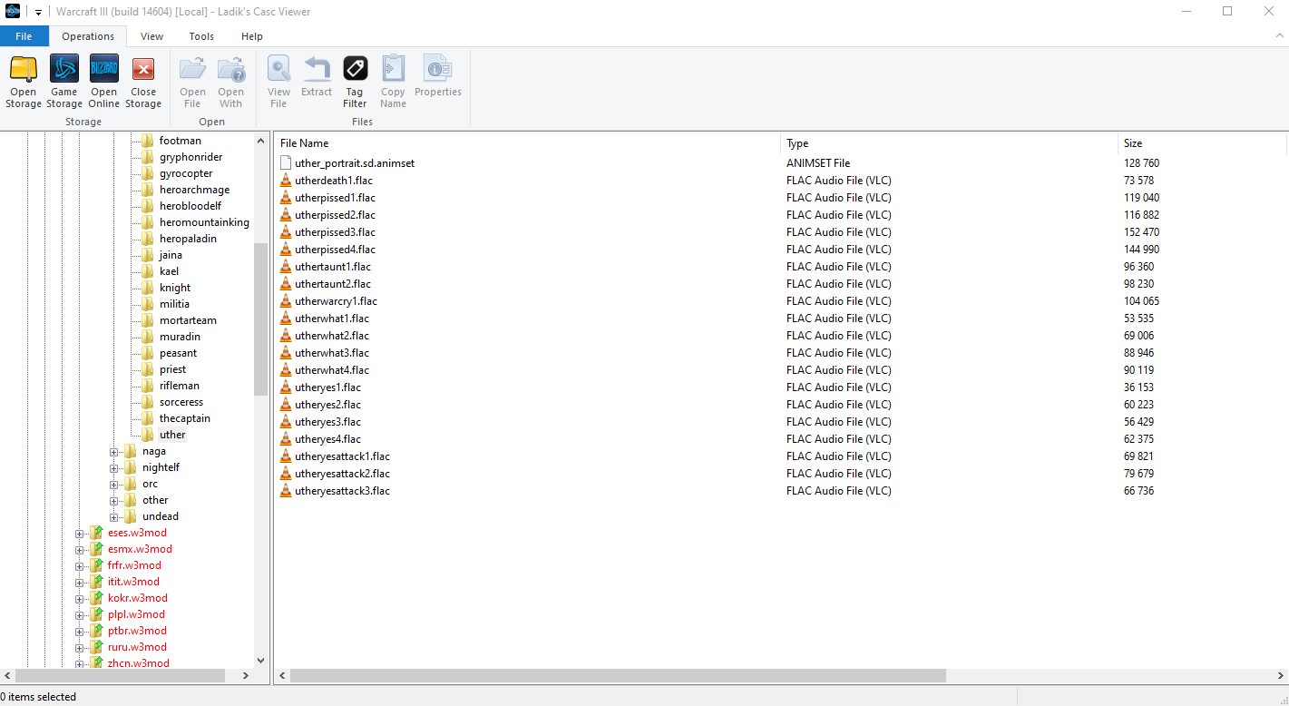Click the tree scrollbar down arrow
The width and height of the screenshot is (1289, 706).
click(261, 661)
